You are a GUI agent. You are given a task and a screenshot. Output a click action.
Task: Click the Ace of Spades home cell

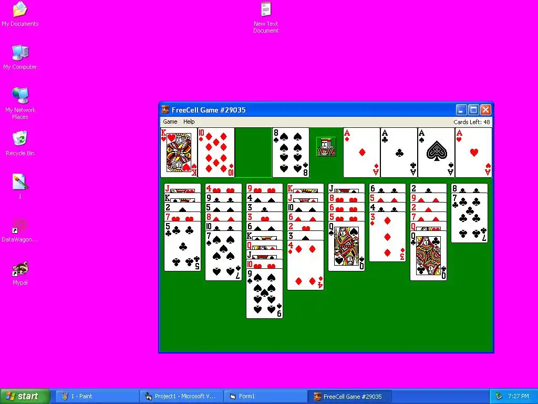[436, 153]
